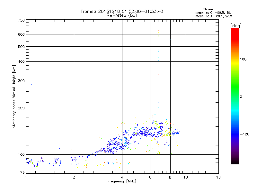Select the 'mean, sd,O: -99.5, 19.1' line
The image size is (257, 193).
pyautogui.click(x=214, y=13)
